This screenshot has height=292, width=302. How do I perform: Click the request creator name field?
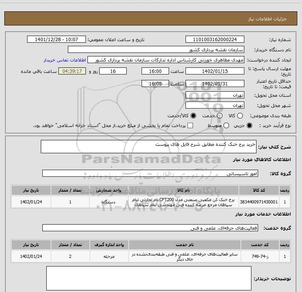click(x=166, y=60)
